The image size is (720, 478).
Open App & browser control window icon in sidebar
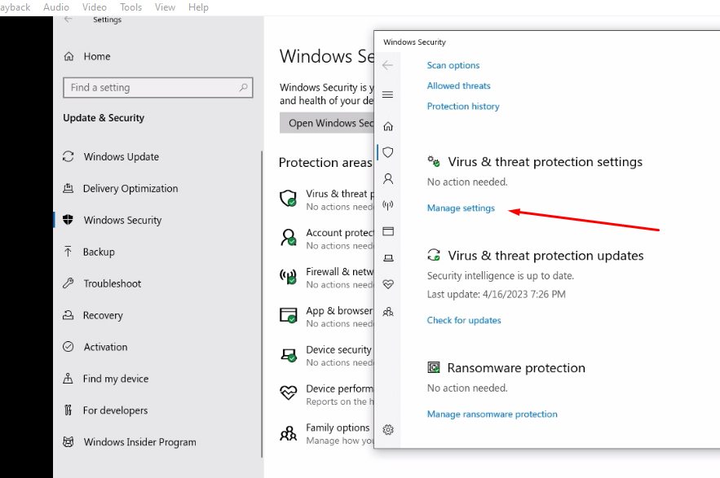(388, 231)
